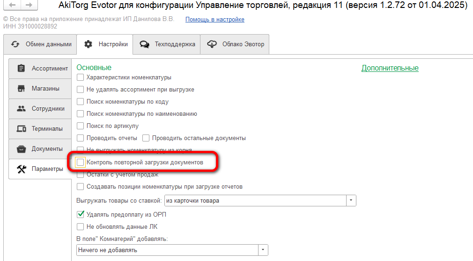The width and height of the screenshot is (473, 261).
Task: Open the Облако Эвотор tab
Action: click(x=235, y=44)
